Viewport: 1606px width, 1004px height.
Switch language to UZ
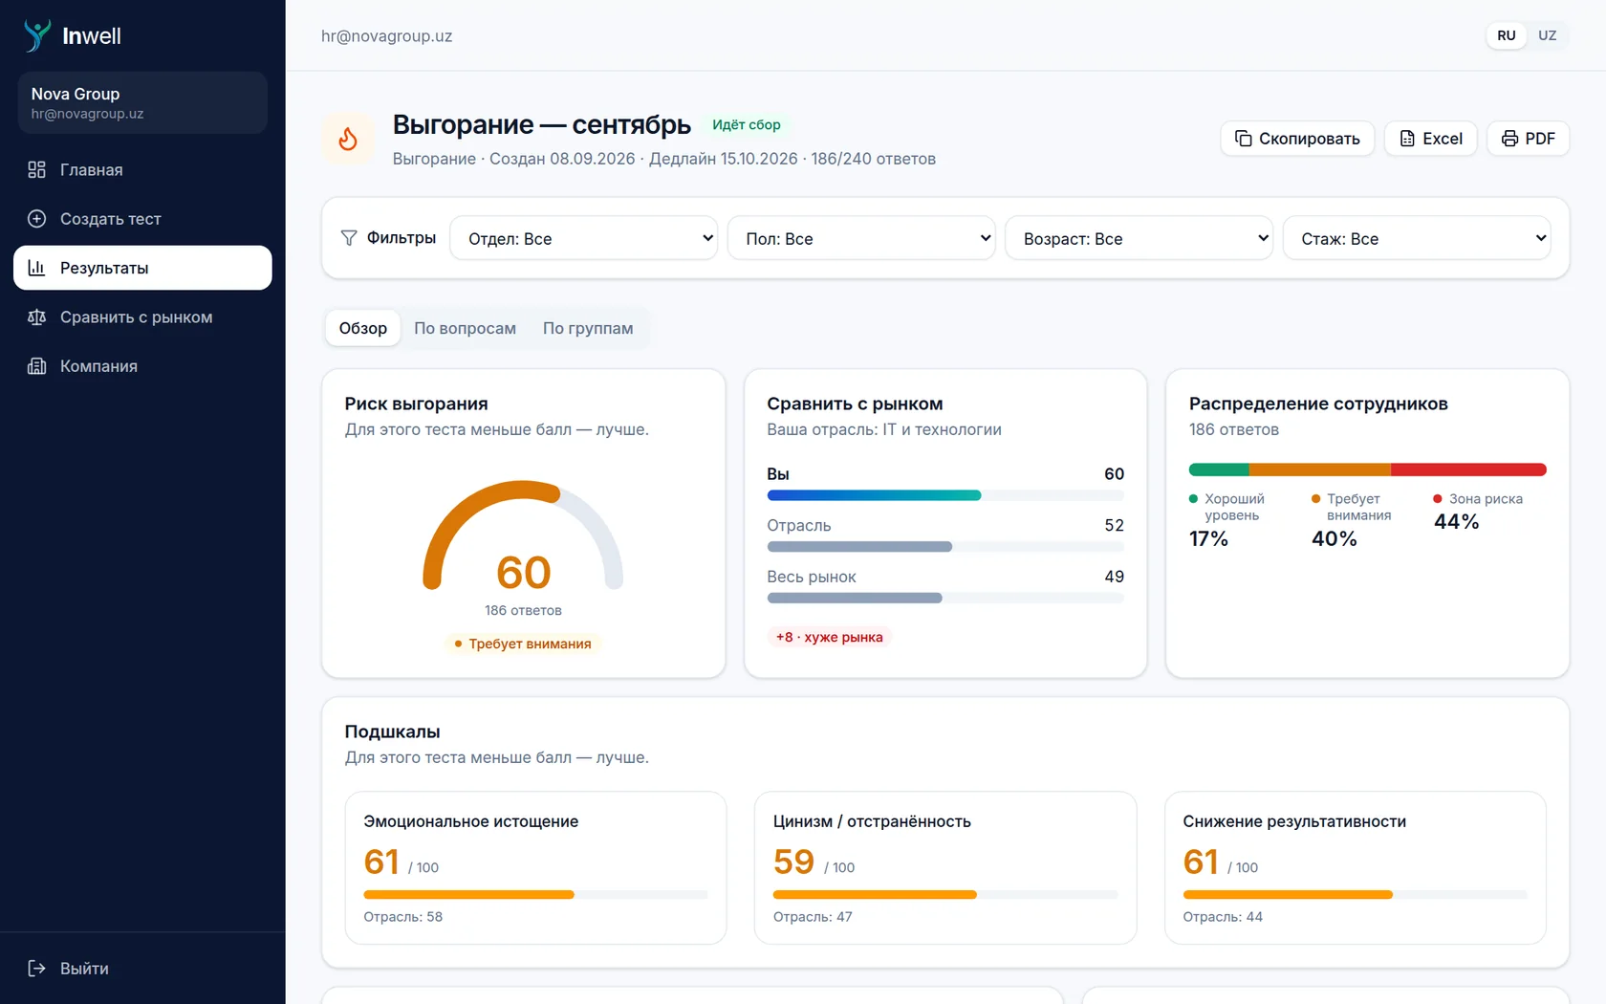click(1547, 35)
